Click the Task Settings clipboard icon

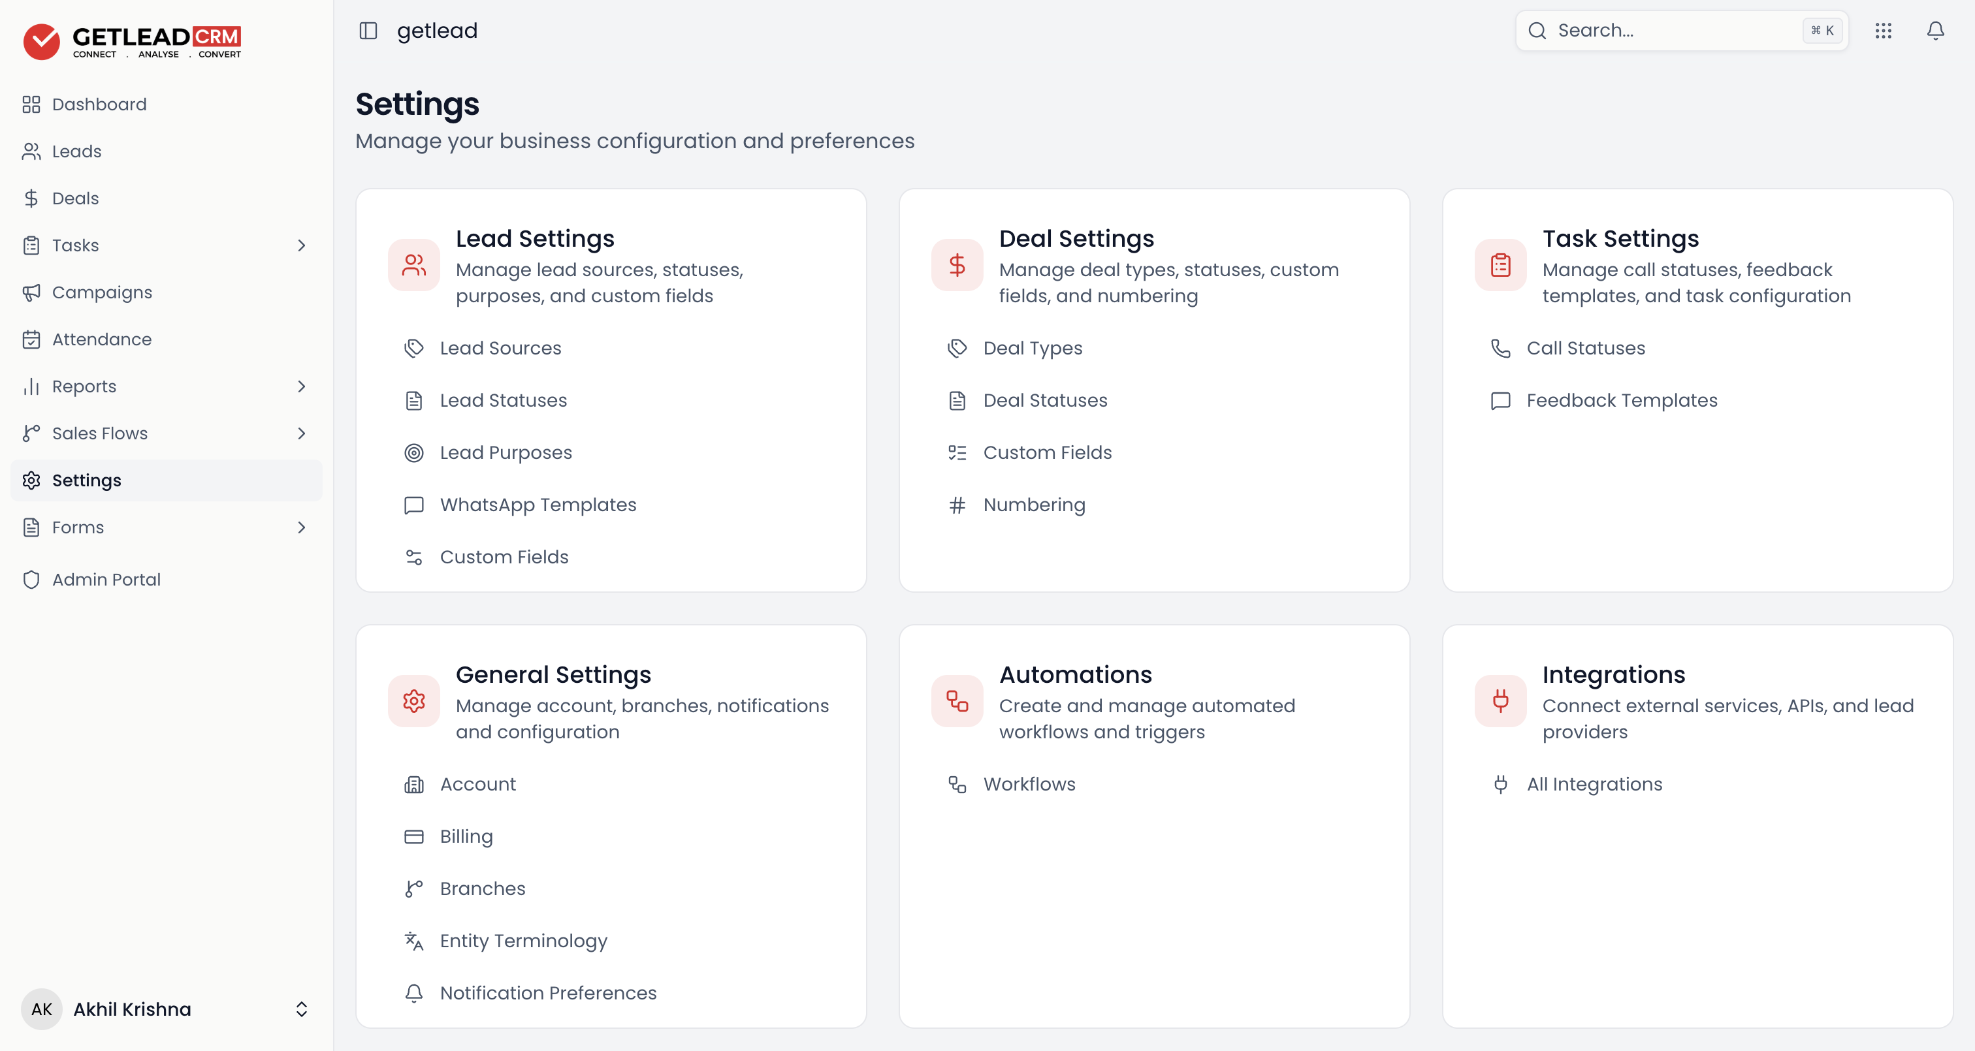(x=1500, y=265)
